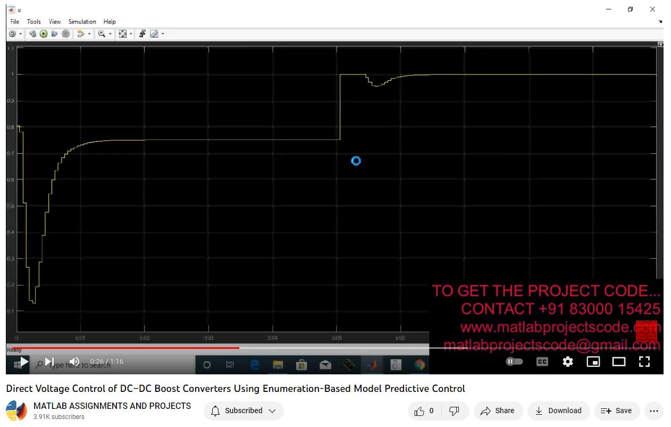Click the Step Forward simulation icon
The width and height of the screenshot is (671, 427).
pos(55,34)
